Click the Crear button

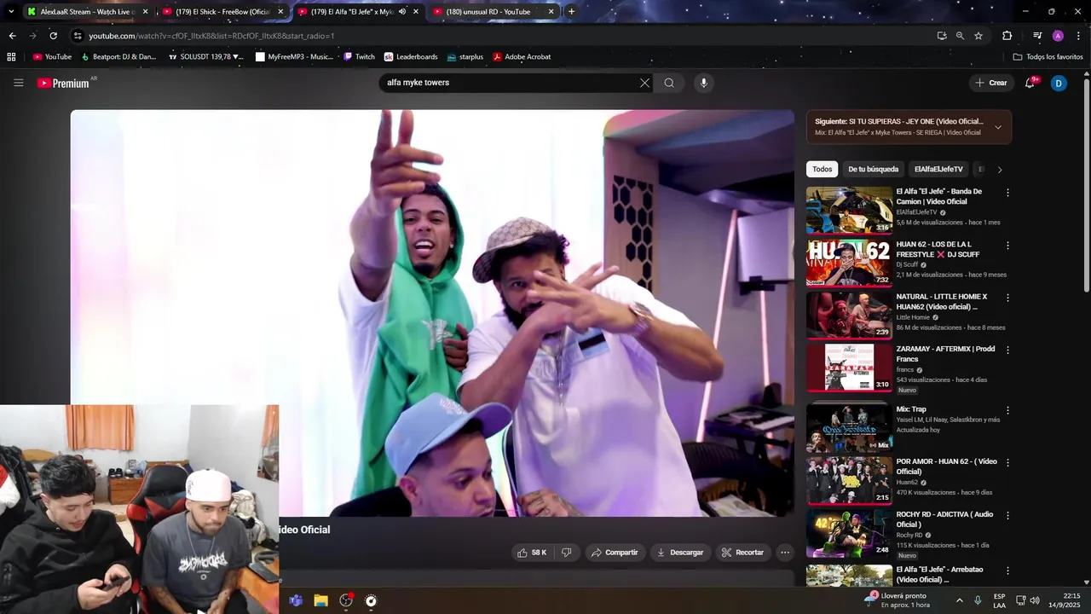[991, 83]
